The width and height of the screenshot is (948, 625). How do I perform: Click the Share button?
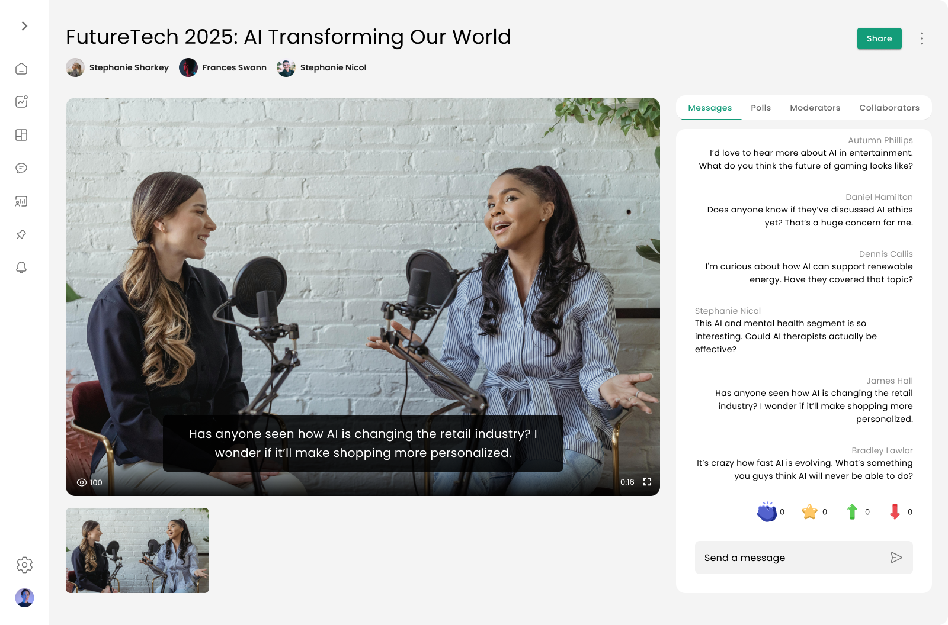879,38
